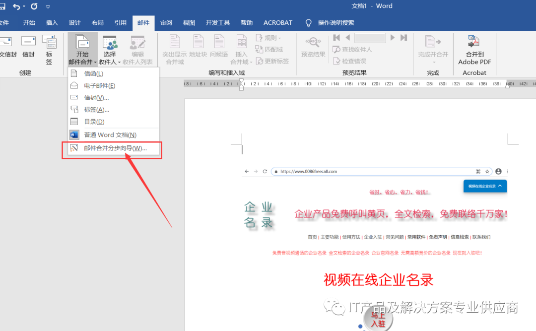
Task: Click the 更新标签 button
Action: tap(272, 61)
